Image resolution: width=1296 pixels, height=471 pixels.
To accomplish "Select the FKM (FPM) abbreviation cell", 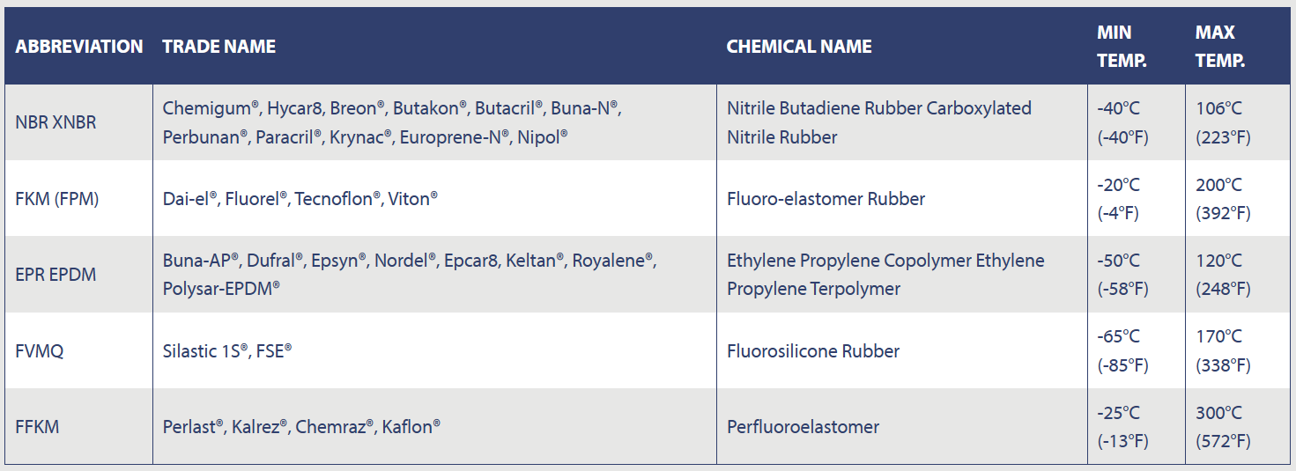I will pos(57,199).
